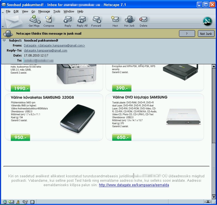Image resolution: width=217 pixels, height=205 pixels.
Task: Click Mail & Newsgroups icon in status bar
Action: point(11,202)
